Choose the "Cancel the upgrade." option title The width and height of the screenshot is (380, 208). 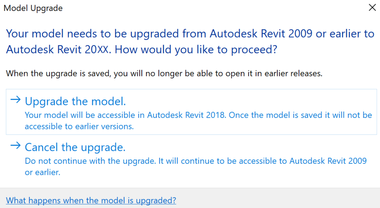pyautogui.click(x=75, y=147)
